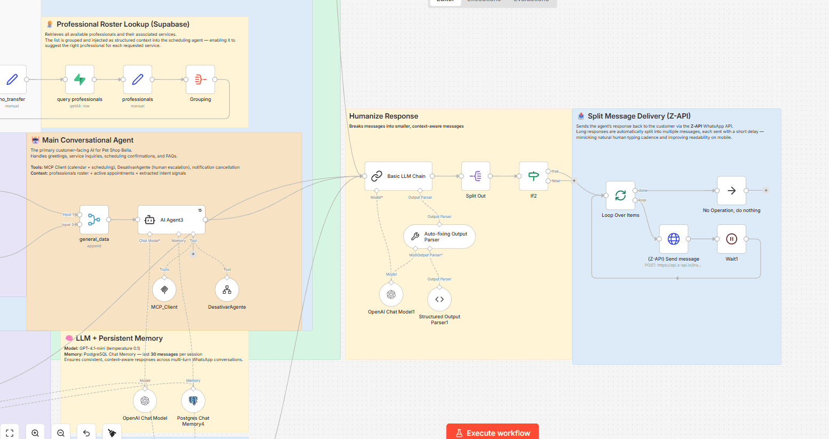Click the LLM + Persistent Memory note title
This screenshot has height=439, width=829.
click(119, 338)
